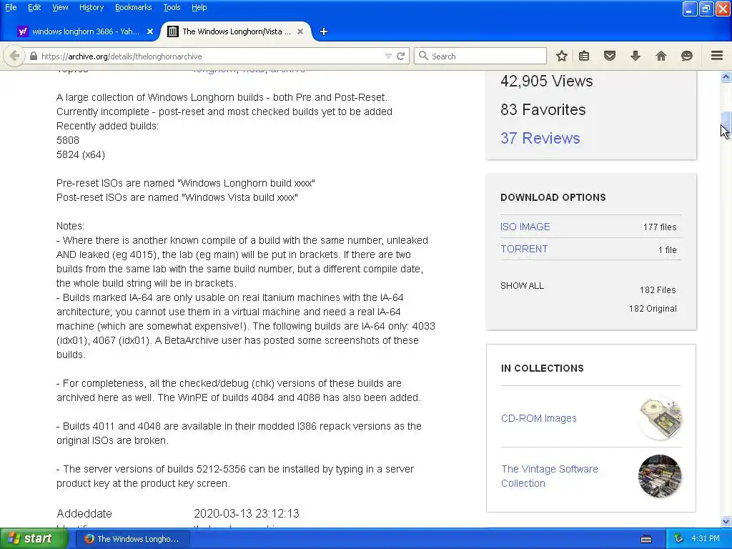
Task: Bookmark this page with the star icon
Action: (x=562, y=56)
